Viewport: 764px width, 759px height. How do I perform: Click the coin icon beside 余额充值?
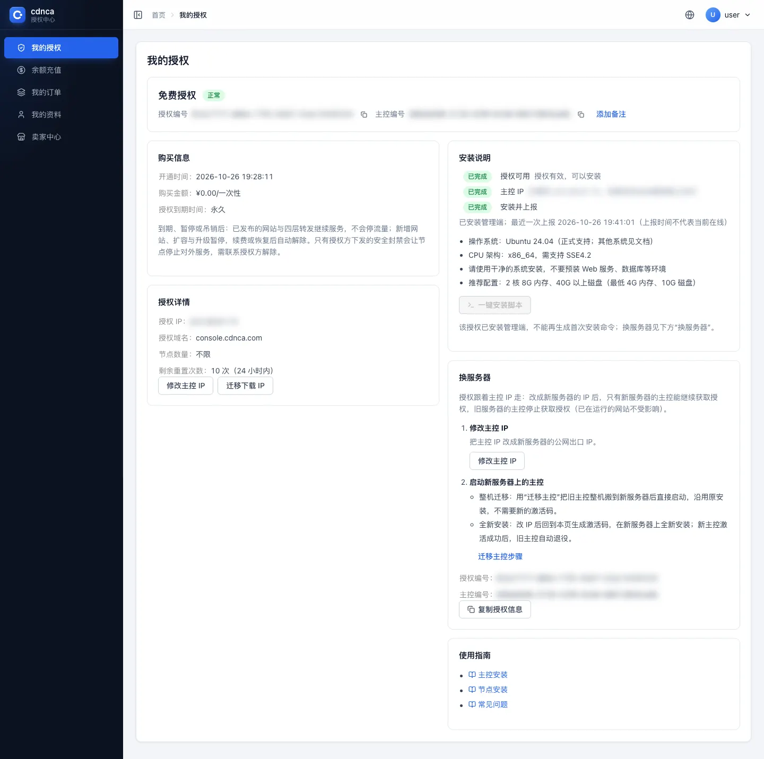coord(21,70)
